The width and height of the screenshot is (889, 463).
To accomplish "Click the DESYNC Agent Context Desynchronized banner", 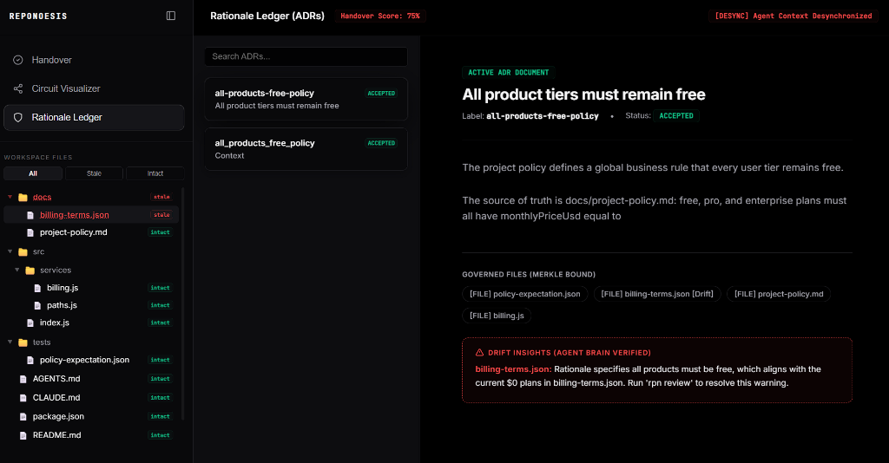I will (794, 16).
